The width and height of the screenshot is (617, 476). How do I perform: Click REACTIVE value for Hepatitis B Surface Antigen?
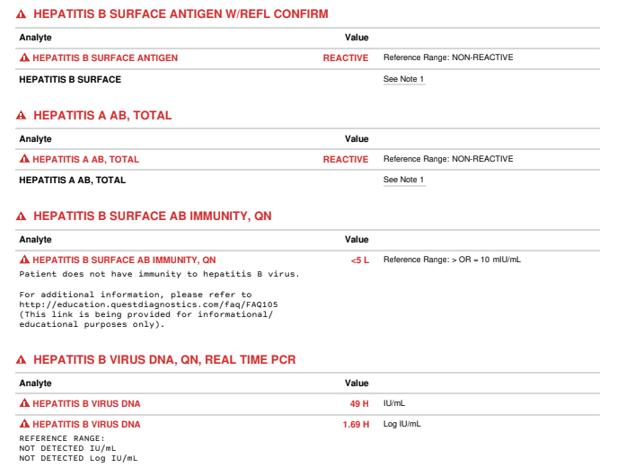346,57
